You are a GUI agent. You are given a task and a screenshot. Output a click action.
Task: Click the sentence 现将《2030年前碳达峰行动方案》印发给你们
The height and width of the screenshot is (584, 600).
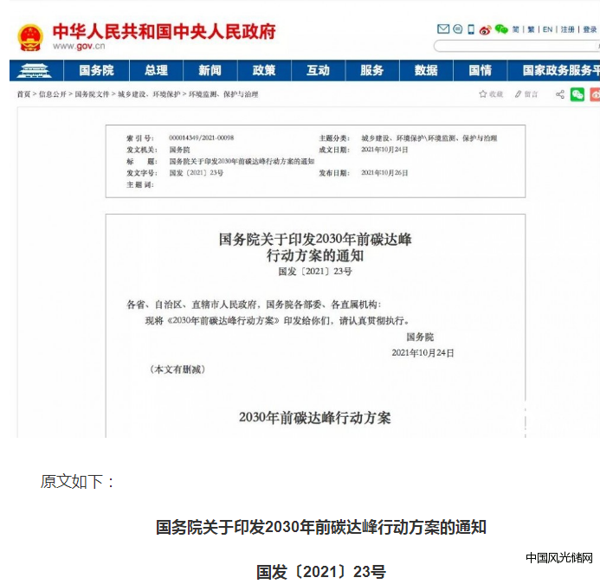coord(277,320)
